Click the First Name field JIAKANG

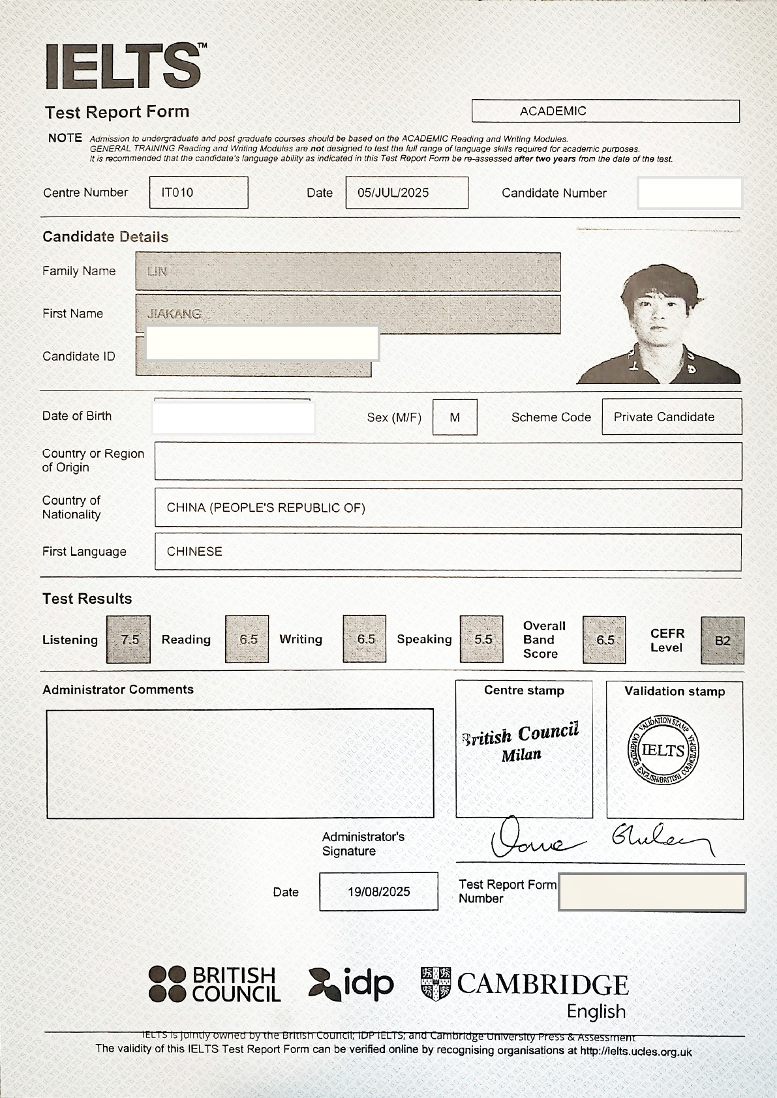pyautogui.click(x=348, y=314)
